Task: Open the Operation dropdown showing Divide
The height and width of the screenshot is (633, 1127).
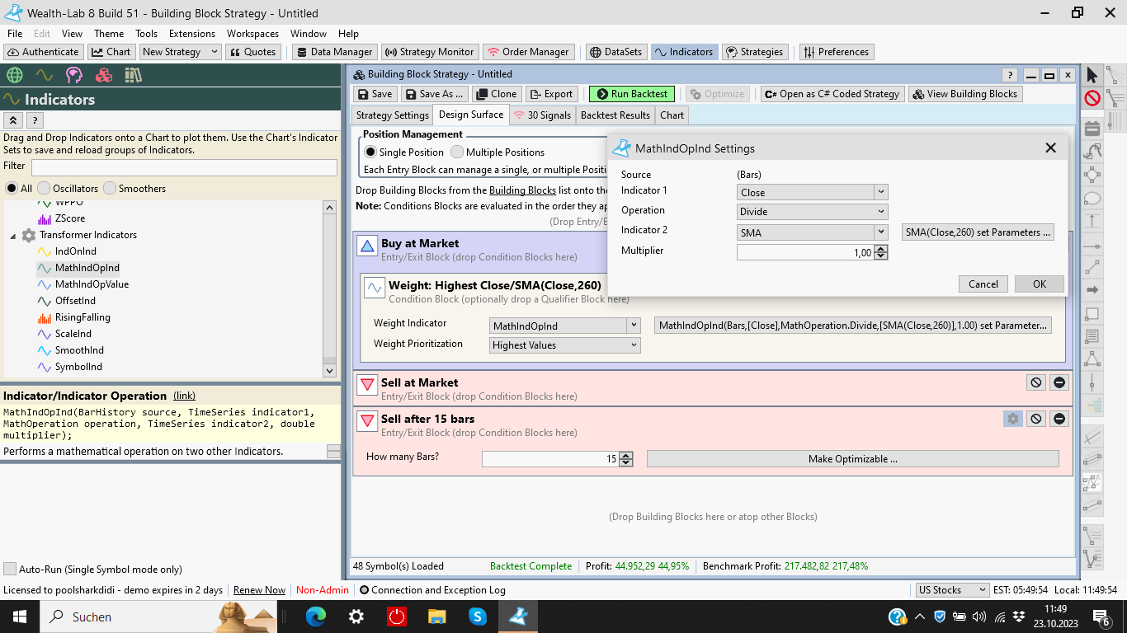Action: [812, 212]
